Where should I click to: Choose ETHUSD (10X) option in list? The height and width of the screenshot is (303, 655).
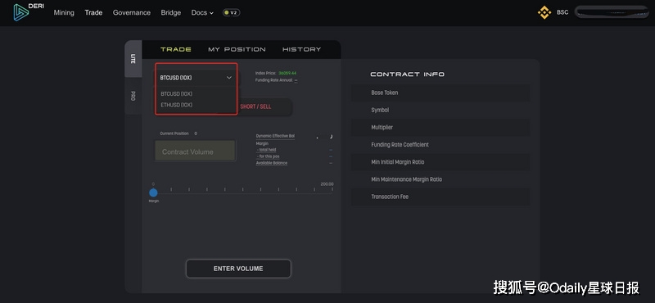tap(177, 105)
